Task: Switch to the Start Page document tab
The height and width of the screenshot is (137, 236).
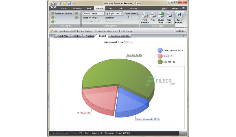Action: (63, 36)
